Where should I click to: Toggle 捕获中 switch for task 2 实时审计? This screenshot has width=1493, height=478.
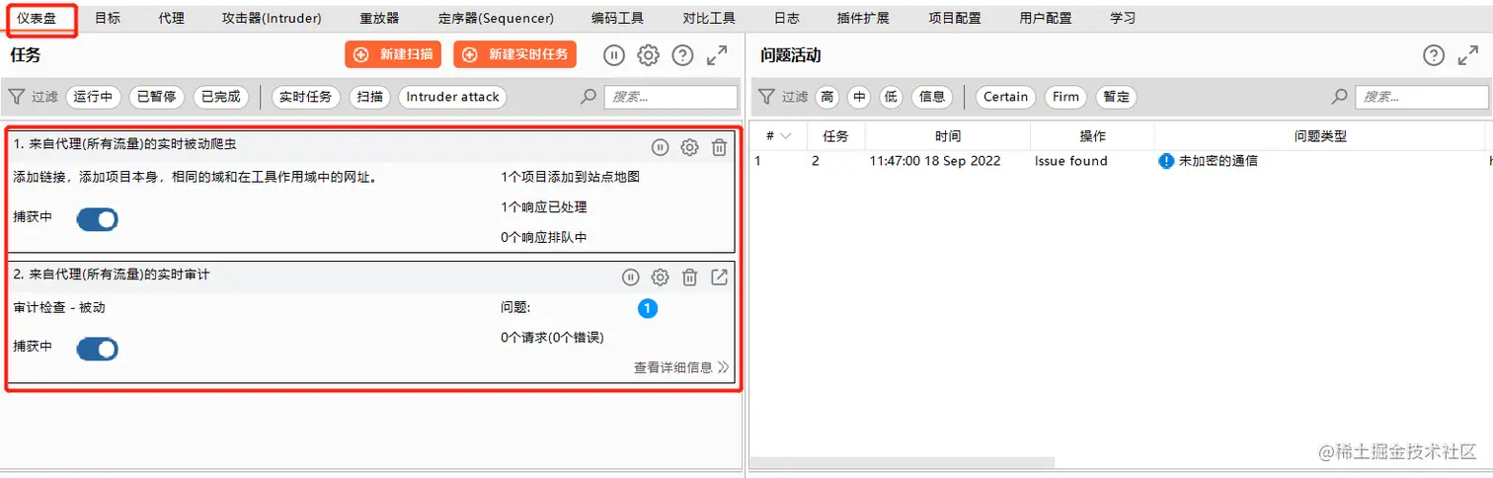click(97, 349)
